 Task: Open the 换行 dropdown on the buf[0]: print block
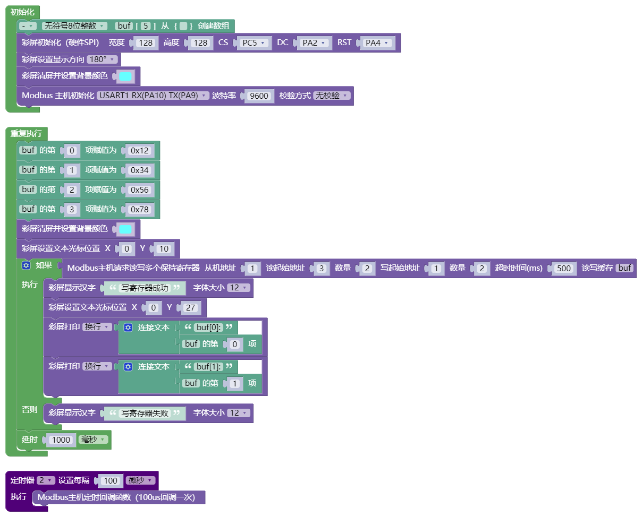coord(97,327)
